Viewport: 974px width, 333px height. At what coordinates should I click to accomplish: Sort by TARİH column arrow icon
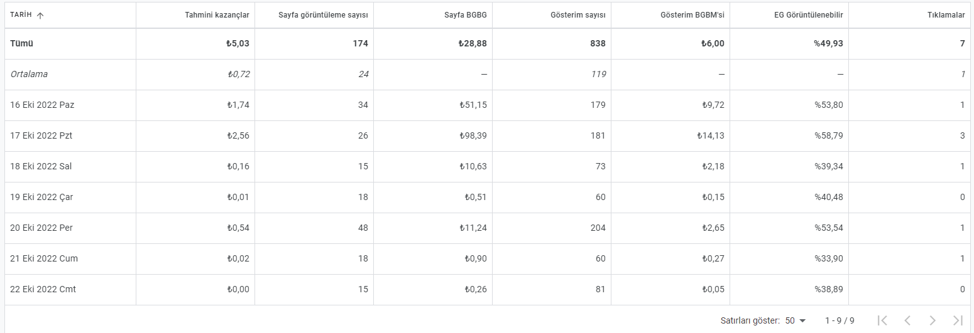pyautogui.click(x=40, y=16)
